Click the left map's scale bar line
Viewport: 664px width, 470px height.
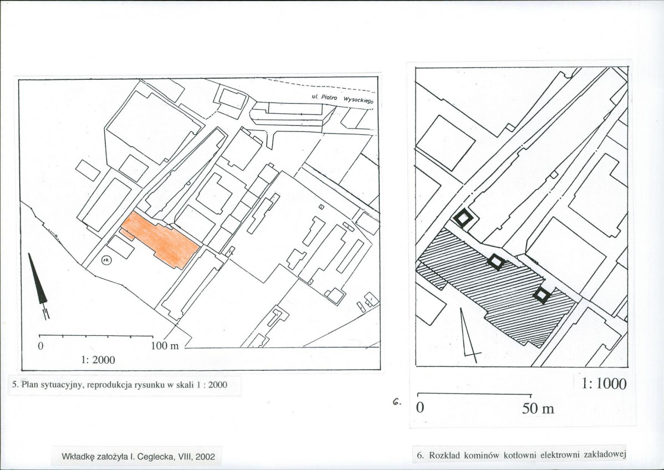95,336
